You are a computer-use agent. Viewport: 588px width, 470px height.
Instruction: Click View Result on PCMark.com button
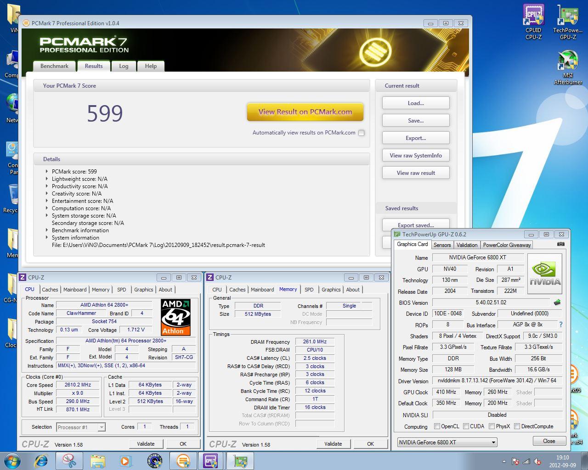(305, 112)
